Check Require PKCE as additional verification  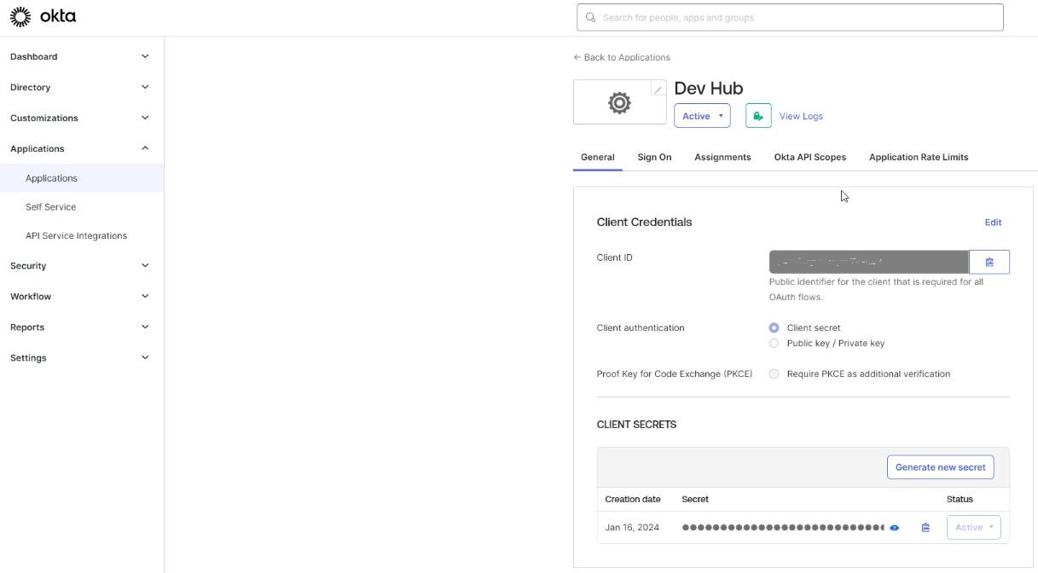[x=774, y=373]
